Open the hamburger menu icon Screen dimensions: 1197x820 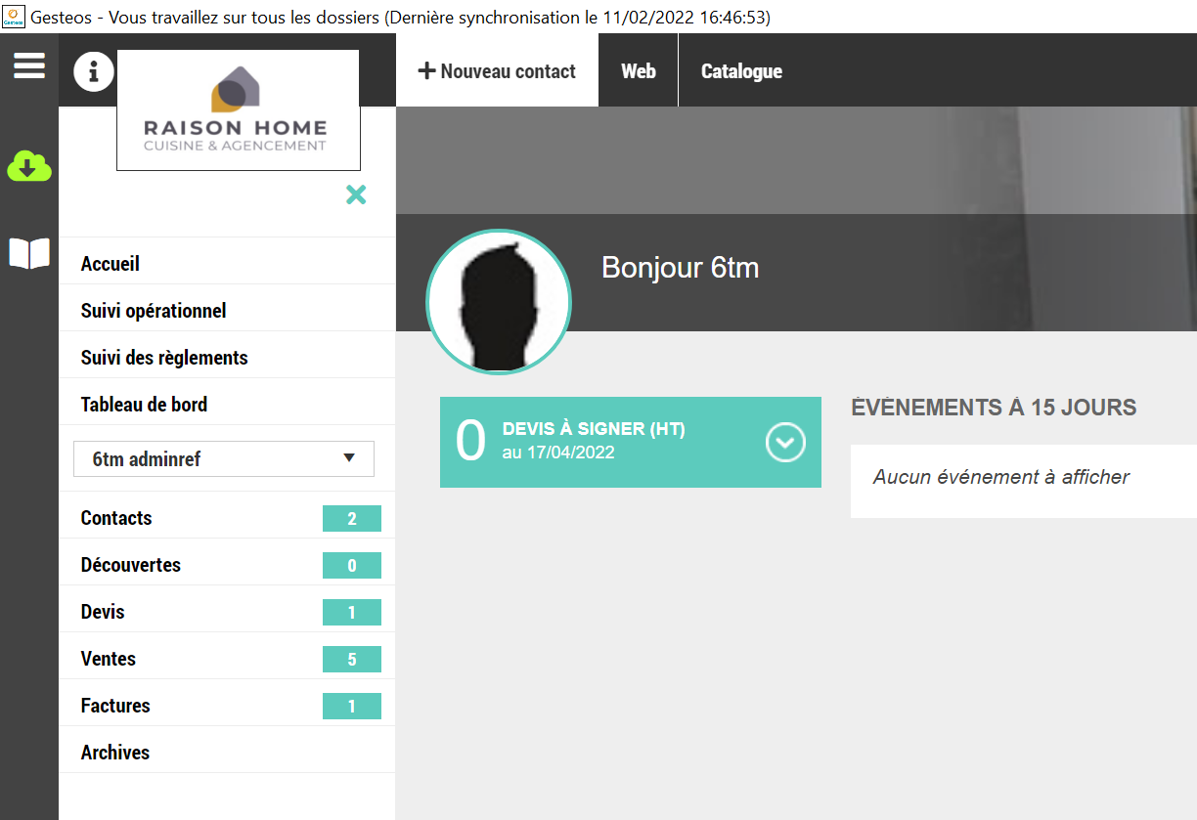tap(29, 66)
